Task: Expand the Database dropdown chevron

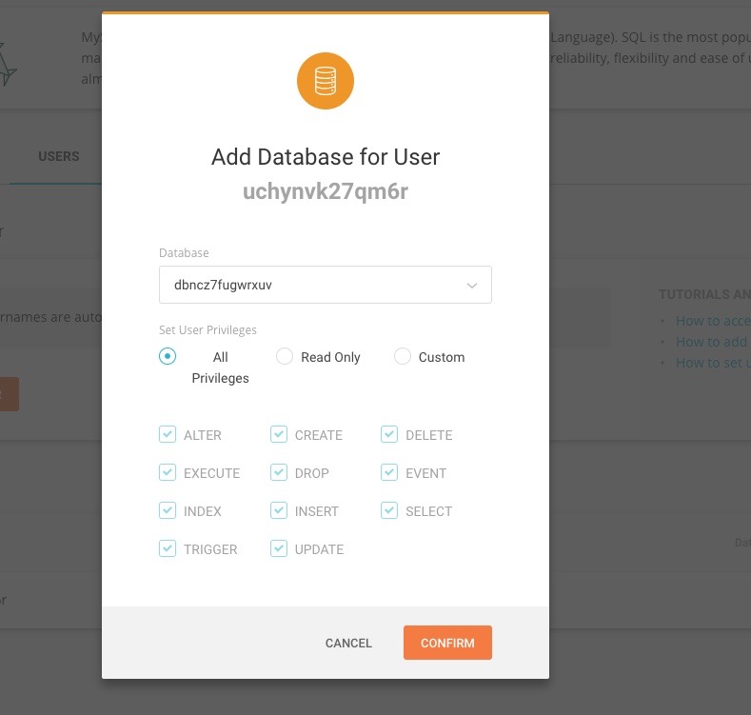Action: tap(472, 285)
